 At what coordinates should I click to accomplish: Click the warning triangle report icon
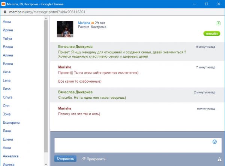(x=219, y=159)
